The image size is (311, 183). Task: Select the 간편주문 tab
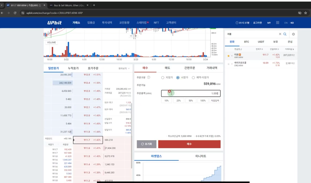pyautogui.click(x=190, y=68)
